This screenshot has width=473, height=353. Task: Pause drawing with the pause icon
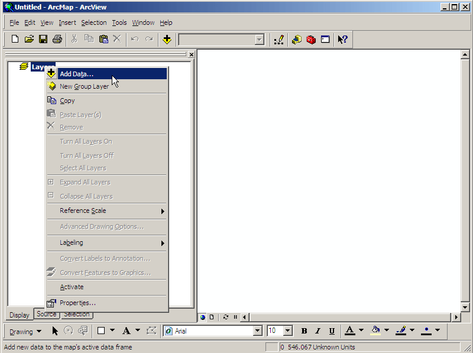235,317
